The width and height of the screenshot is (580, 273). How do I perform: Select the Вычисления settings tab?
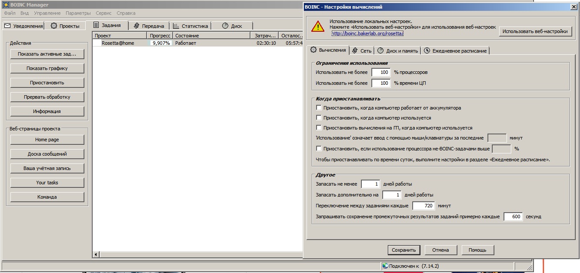328,50
